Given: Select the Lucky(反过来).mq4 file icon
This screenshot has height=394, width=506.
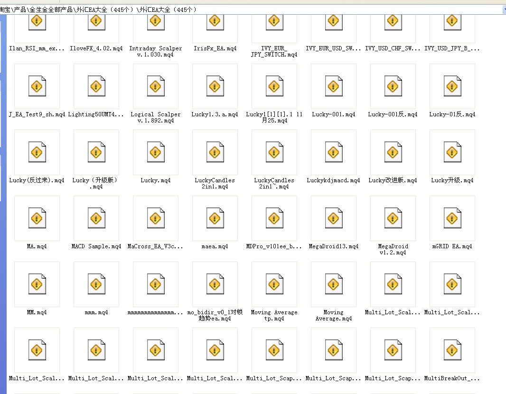Looking at the screenshot, I should (37, 152).
